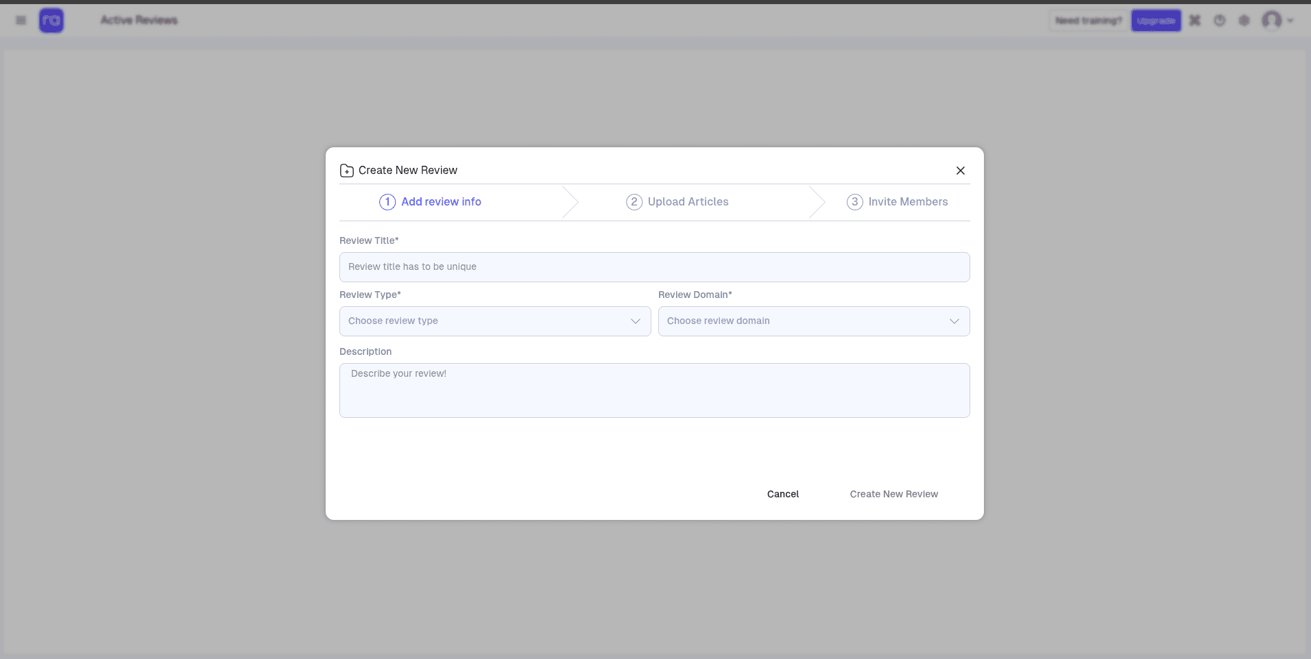The image size is (1311, 659).
Task: Go to the Upload Articles step
Action: coord(677,202)
